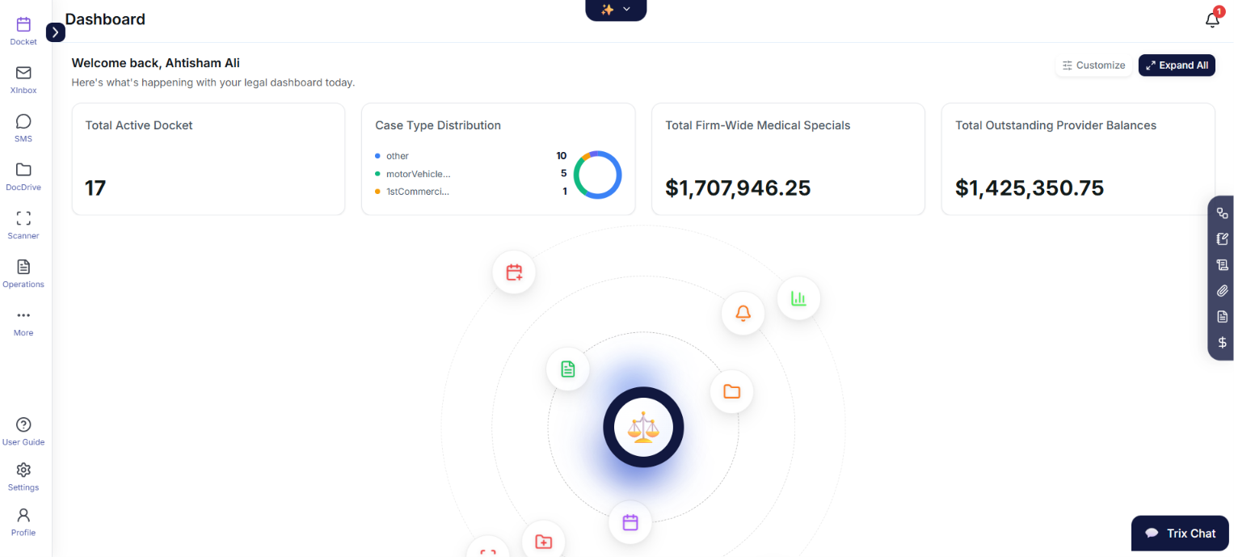The image size is (1234, 557).
Task: Open notifications bell with red badge
Action: click(1212, 19)
